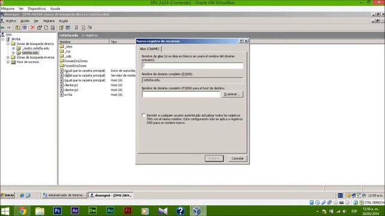Expand the _msdcs.cetis5a.edu zone
The width and height of the screenshot is (385, 216).
(x=13, y=49)
